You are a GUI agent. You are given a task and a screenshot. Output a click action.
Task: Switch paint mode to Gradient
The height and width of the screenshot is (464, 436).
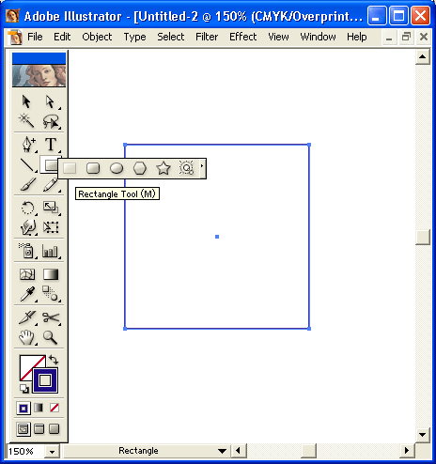point(39,408)
